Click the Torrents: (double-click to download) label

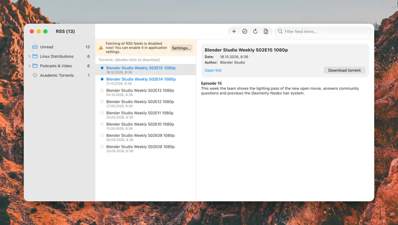129,60
